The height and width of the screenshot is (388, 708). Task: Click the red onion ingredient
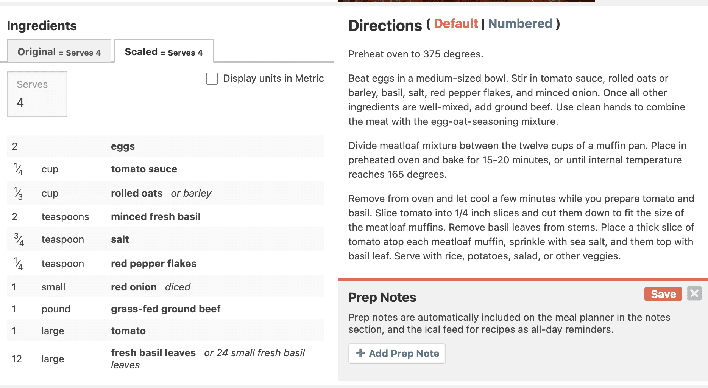tap(134, 287)
